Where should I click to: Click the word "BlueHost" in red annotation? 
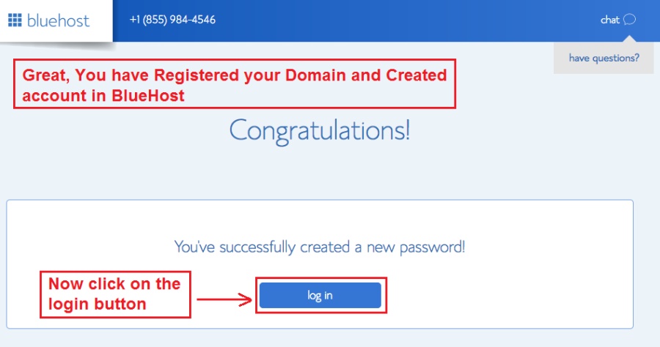[x=148, y=96]
